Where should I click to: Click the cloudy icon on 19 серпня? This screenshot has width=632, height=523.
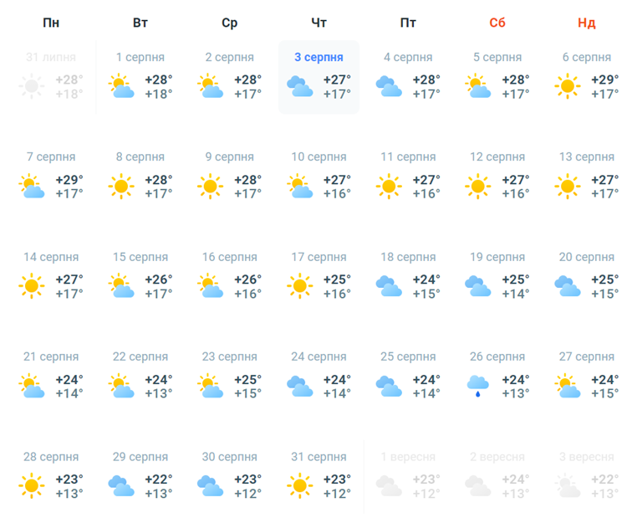(478, 286)
